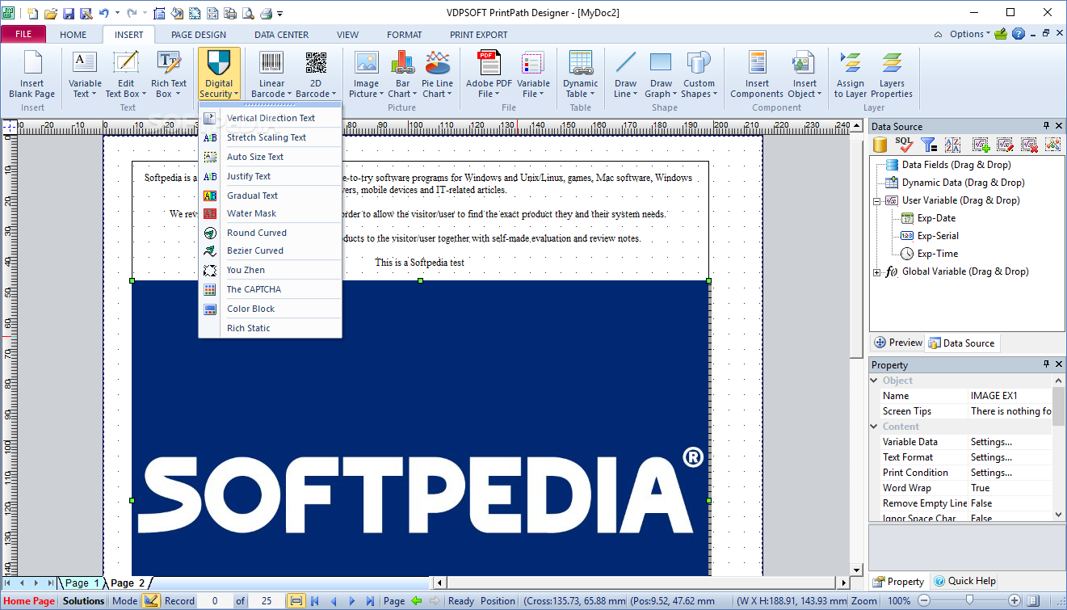Click the Pie Line Chart tool
Image resolution: width=1067 pixels, height=610 pixels.
437,74
